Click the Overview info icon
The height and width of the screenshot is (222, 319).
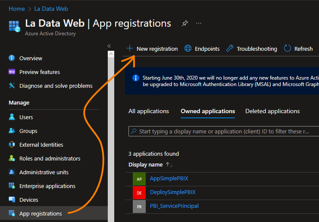point(12,58)
